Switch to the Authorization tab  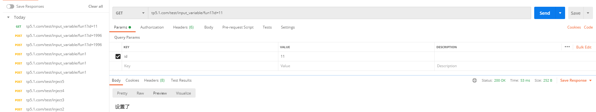[152, 27]
